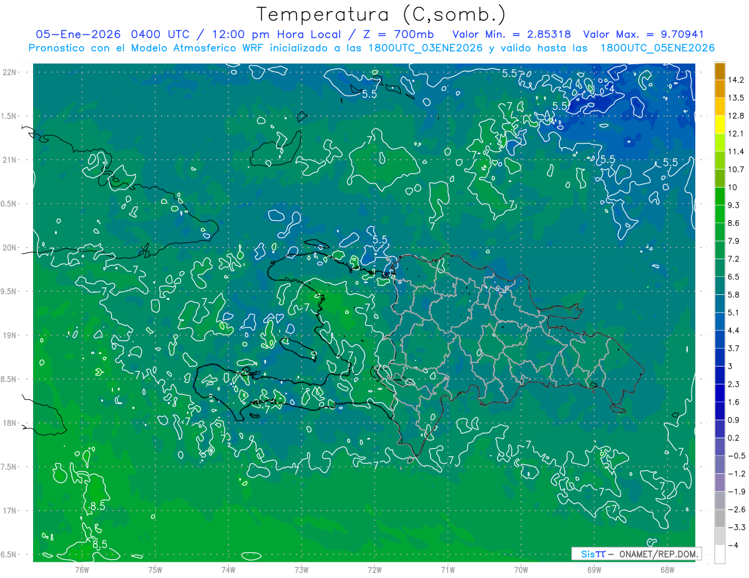Click the 1.6 colorbar value
Screen dimensions: 749x578
[x=734, y=402]
